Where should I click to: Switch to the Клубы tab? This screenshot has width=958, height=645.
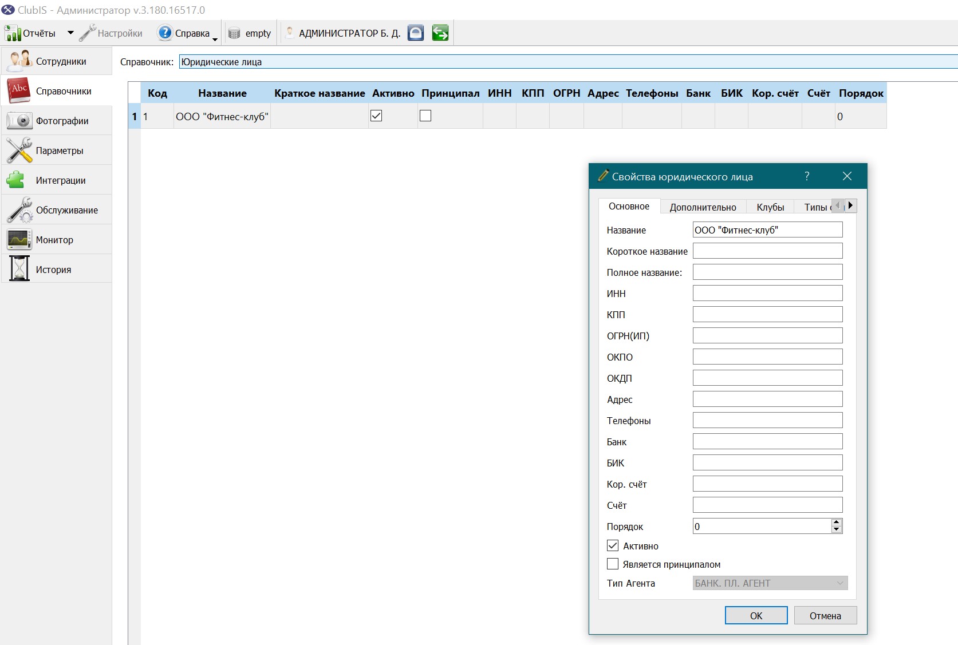(x=770, y=207)
